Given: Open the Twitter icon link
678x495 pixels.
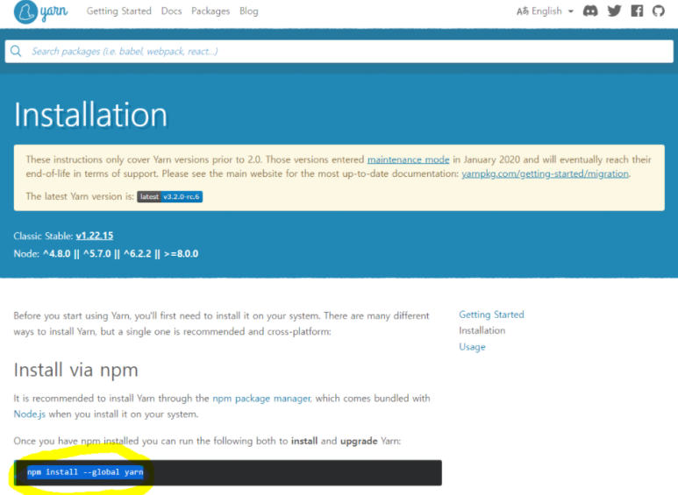Looking at the screenshot, I should [614, 11].
